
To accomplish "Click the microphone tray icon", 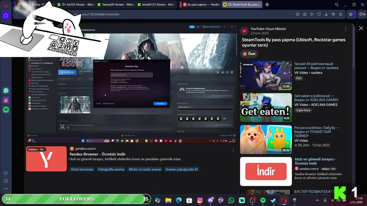I will point(325,201).
